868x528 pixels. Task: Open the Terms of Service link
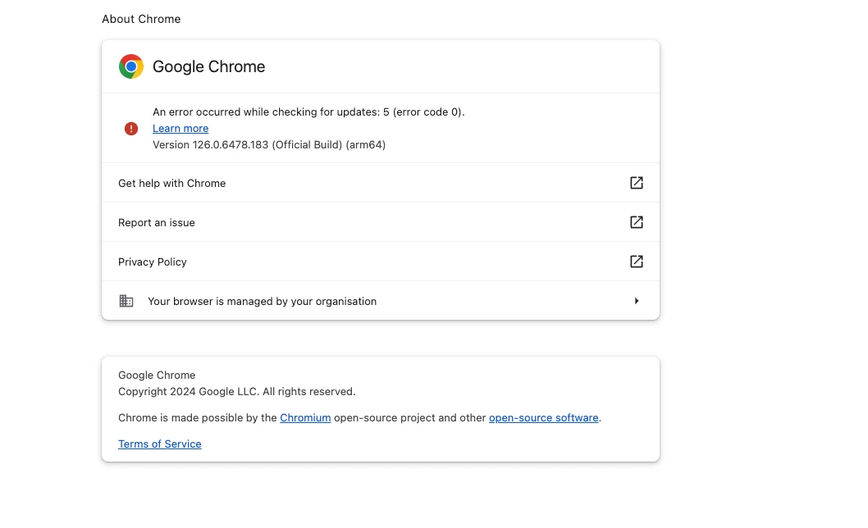click(159, 444)
